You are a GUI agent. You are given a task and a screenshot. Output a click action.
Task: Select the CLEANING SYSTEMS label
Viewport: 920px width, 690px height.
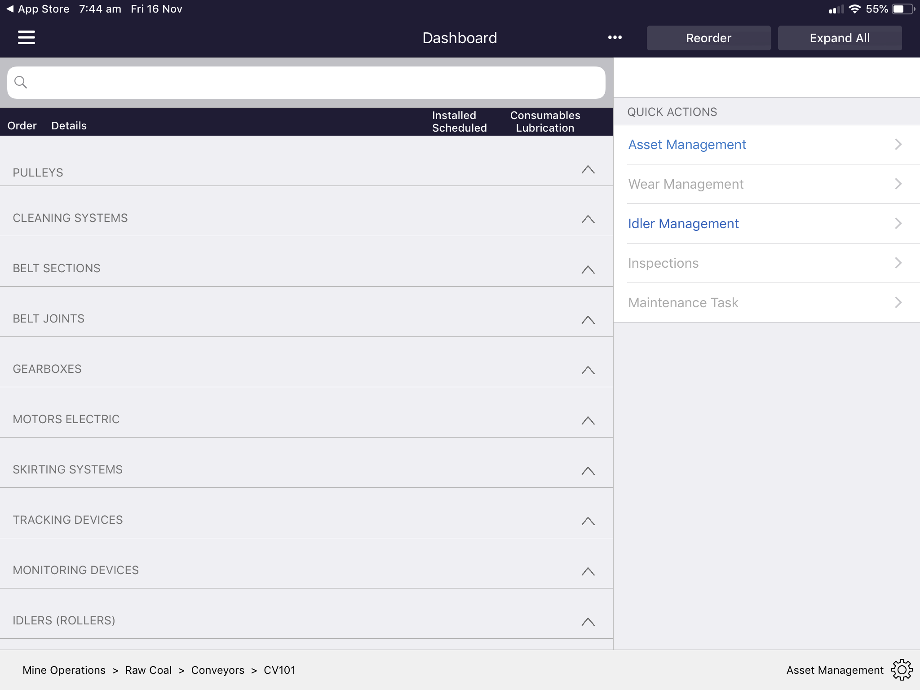[x=70, y=218]
